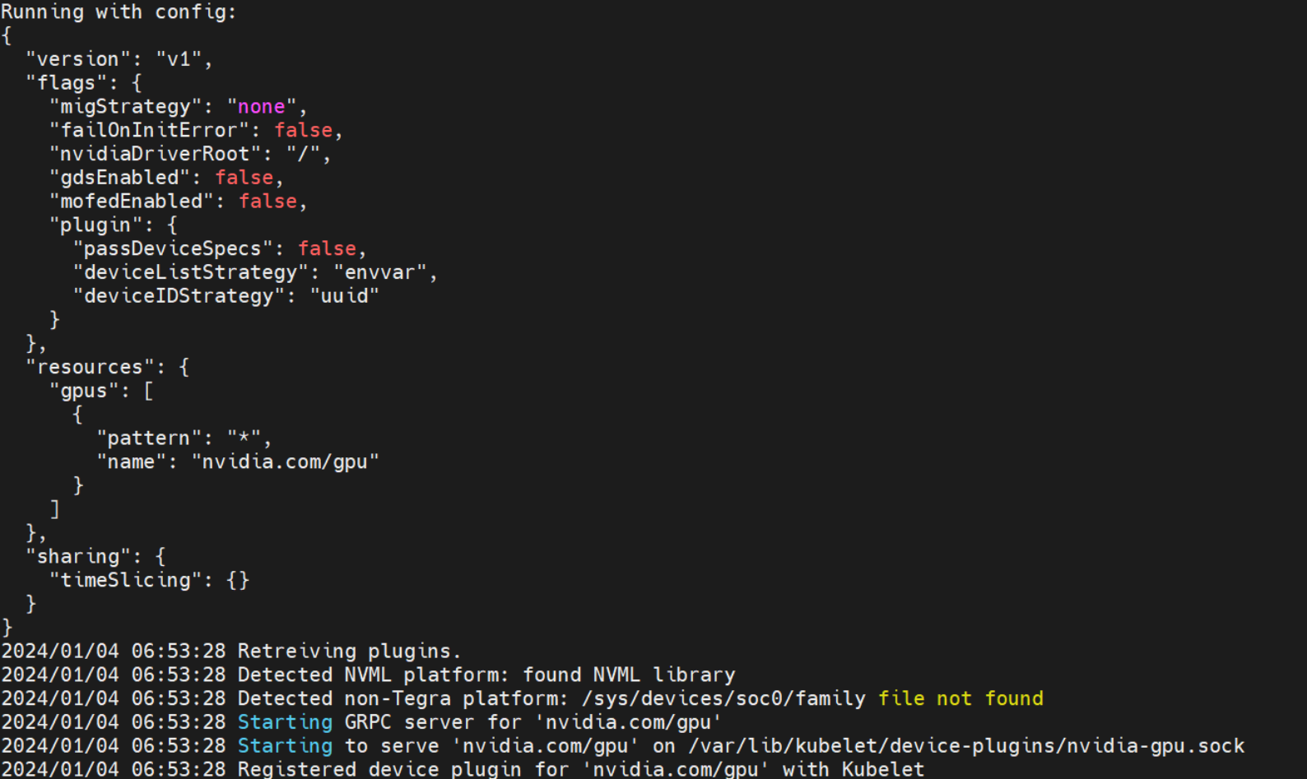Click the "mofedEnabled" line

tap(179, 202)
